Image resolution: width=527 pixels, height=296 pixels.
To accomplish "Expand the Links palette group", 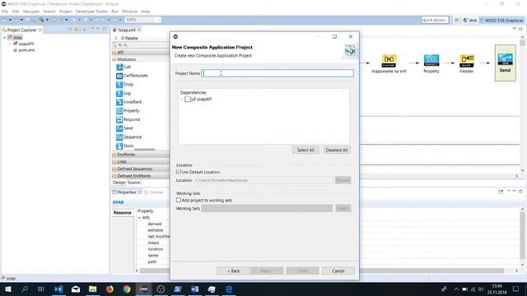I will tap(141, 161).
